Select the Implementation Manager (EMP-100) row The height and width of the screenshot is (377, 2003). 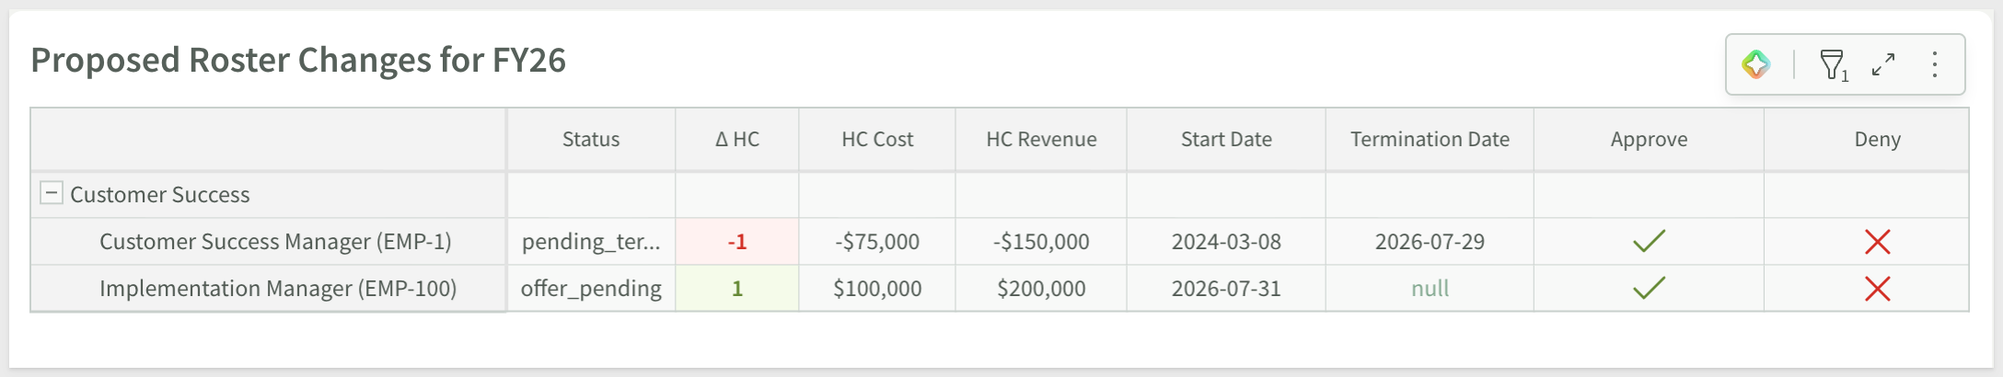tap(1000, 289)
